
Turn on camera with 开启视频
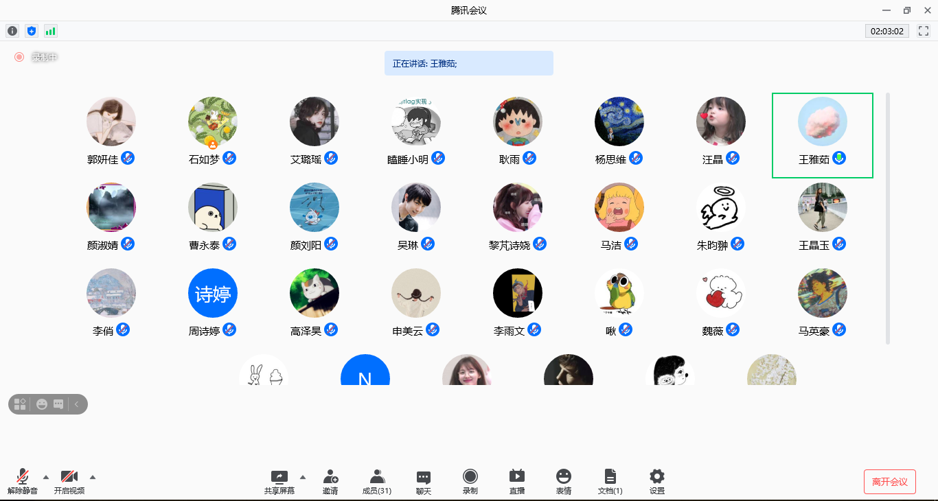[x=69, y=481]
